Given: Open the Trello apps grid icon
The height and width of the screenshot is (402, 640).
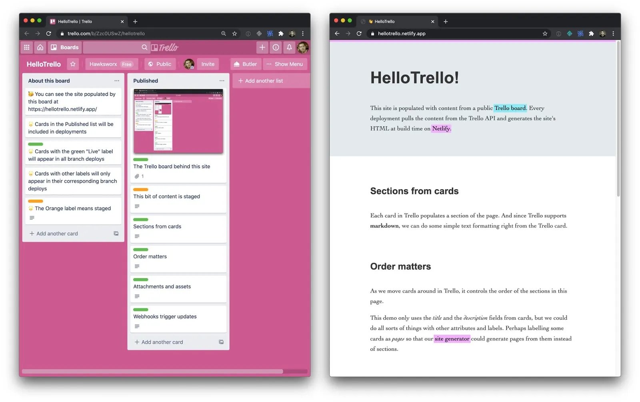Looking at the screenshot, I should pyautogui.click(x=27, y=47).
